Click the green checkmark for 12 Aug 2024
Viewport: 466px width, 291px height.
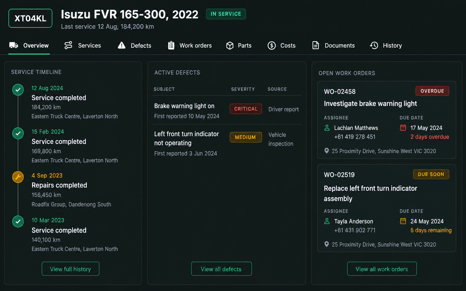18,90
